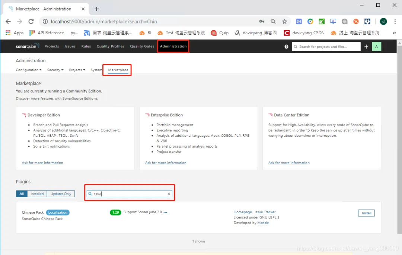
Task: Open site info icon in address bar
Action: tap(45, 22)
